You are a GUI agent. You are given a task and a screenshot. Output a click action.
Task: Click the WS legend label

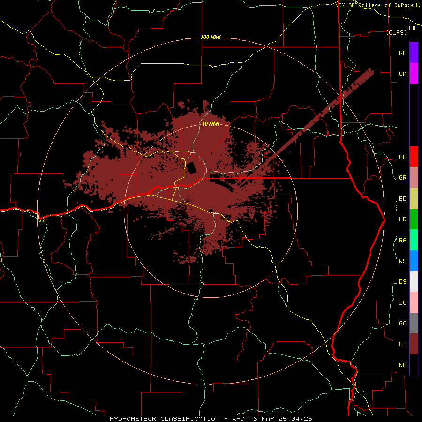pyautogui.click(x=402, y=261)
